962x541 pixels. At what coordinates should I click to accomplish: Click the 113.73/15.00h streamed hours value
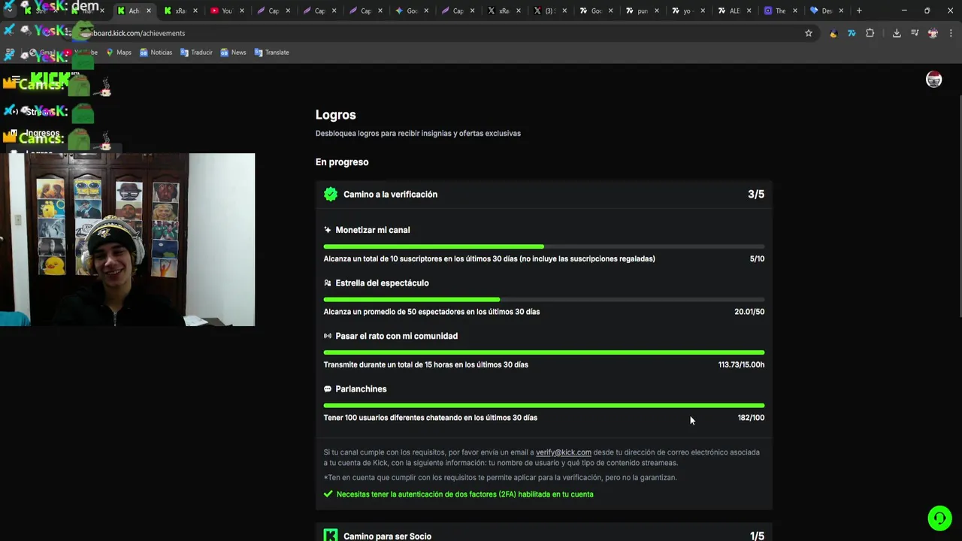click(x=741, y=364)
